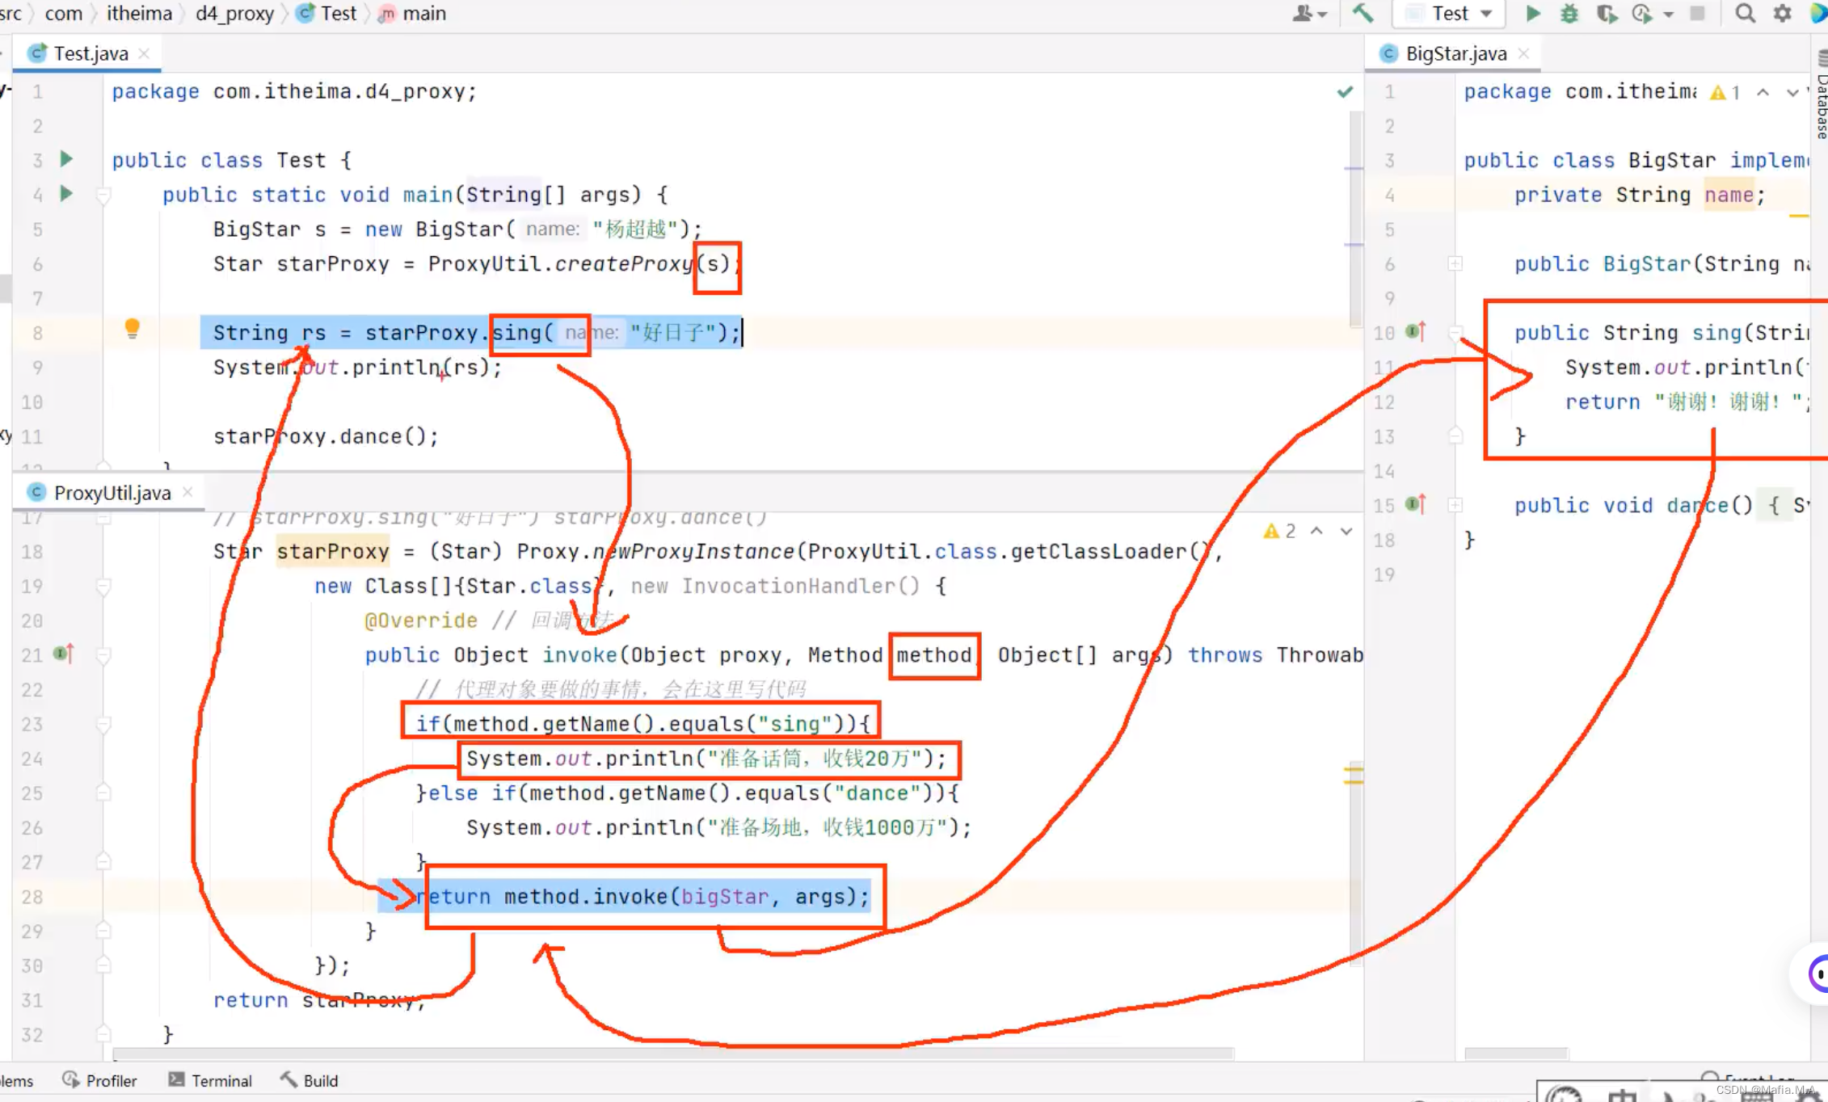This screenshot has width=1828, height=1102.
Task: Collapse if block fold at ProxyUtil line 23
Action: click(103, 725)
